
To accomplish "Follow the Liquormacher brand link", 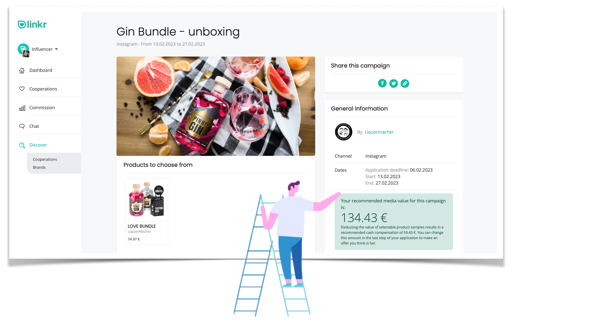I will (x=379, y=132).
